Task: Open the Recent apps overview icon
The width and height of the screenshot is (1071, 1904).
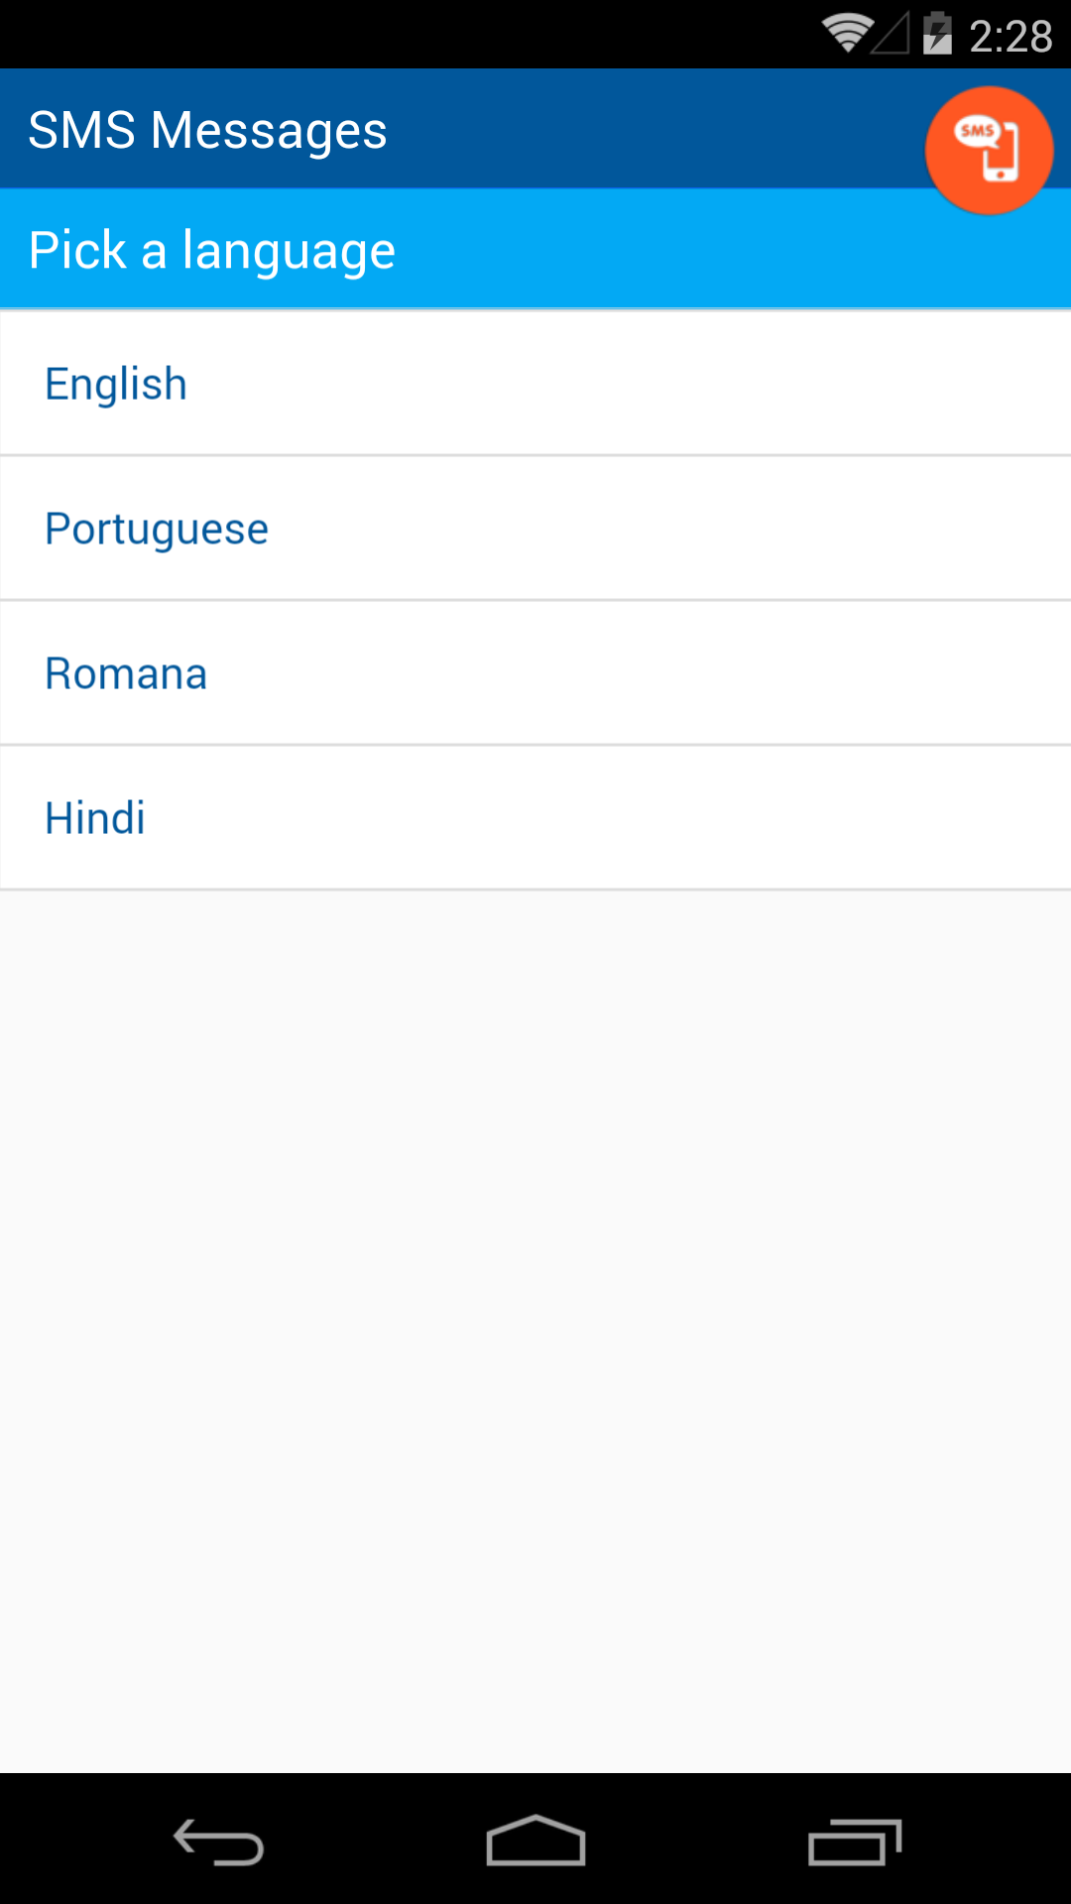Action: [854, 1842]
